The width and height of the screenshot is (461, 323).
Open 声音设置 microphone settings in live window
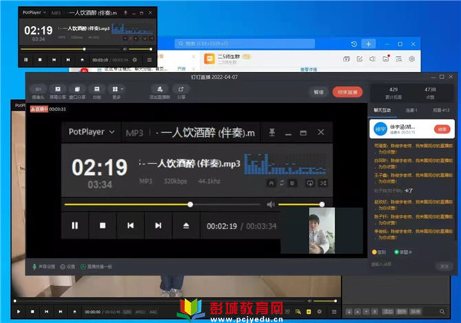coord(44,267)
